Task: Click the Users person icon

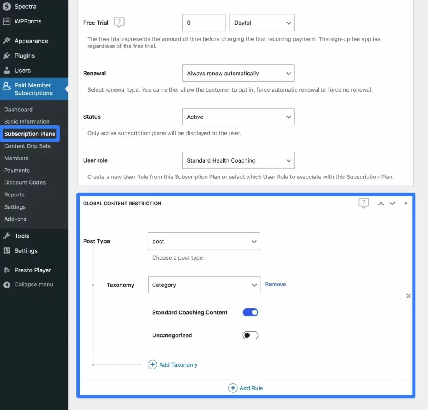Action: (x=7, y=70)
